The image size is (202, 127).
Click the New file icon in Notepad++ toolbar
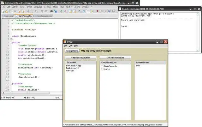[x=3, y=11]
